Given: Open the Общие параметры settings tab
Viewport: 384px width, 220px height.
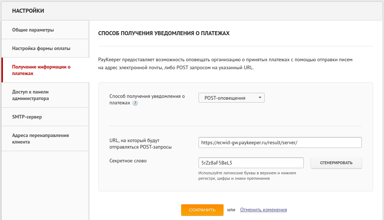Looking at the screenshot, I should pos(33,30).
